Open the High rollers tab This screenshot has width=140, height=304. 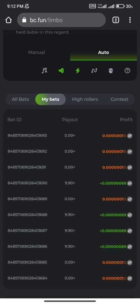(x=85, y=99)
